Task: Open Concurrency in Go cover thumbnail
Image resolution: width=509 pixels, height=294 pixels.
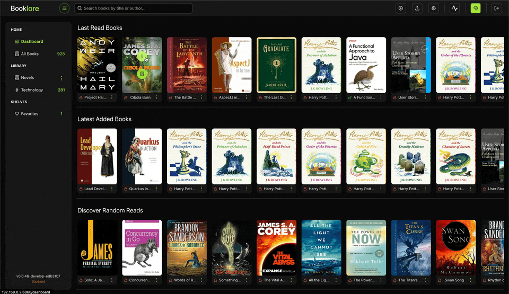Action: point(142,247)
